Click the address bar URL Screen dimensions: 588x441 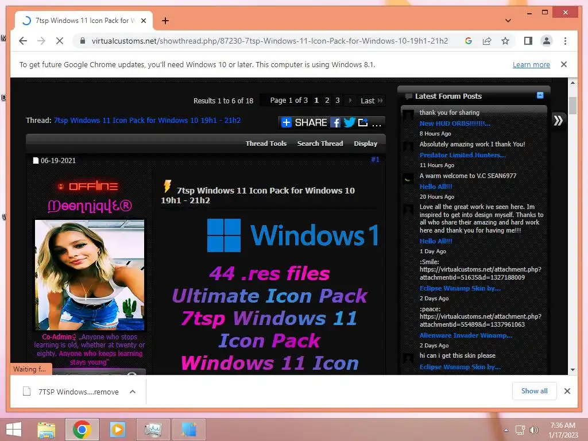pyautogui.click(x=270, y=41)
